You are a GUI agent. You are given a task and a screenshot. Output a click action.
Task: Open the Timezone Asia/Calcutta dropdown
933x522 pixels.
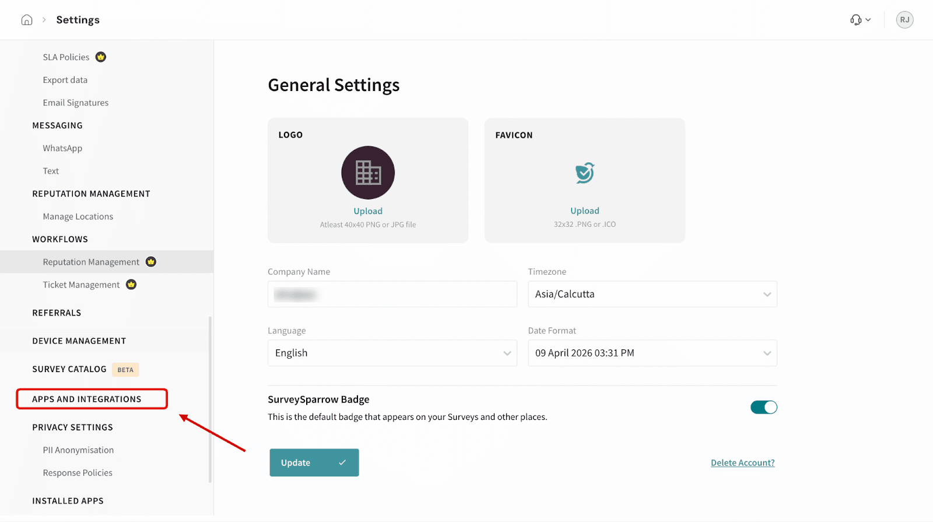(653, 294)
